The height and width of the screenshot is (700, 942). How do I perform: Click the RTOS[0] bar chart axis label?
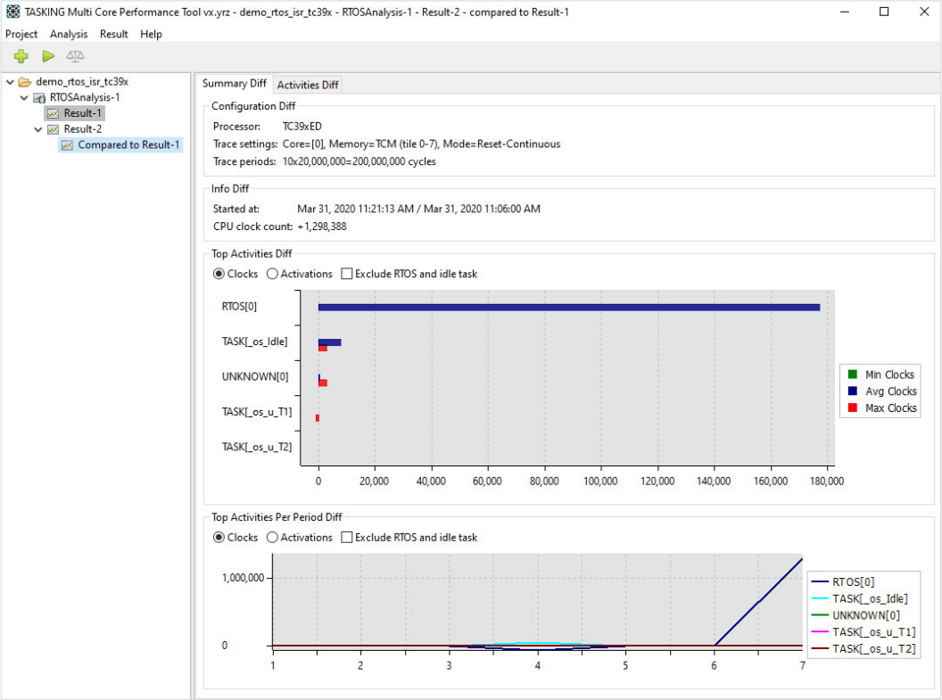pyautogui.click(x=239, y=306)
